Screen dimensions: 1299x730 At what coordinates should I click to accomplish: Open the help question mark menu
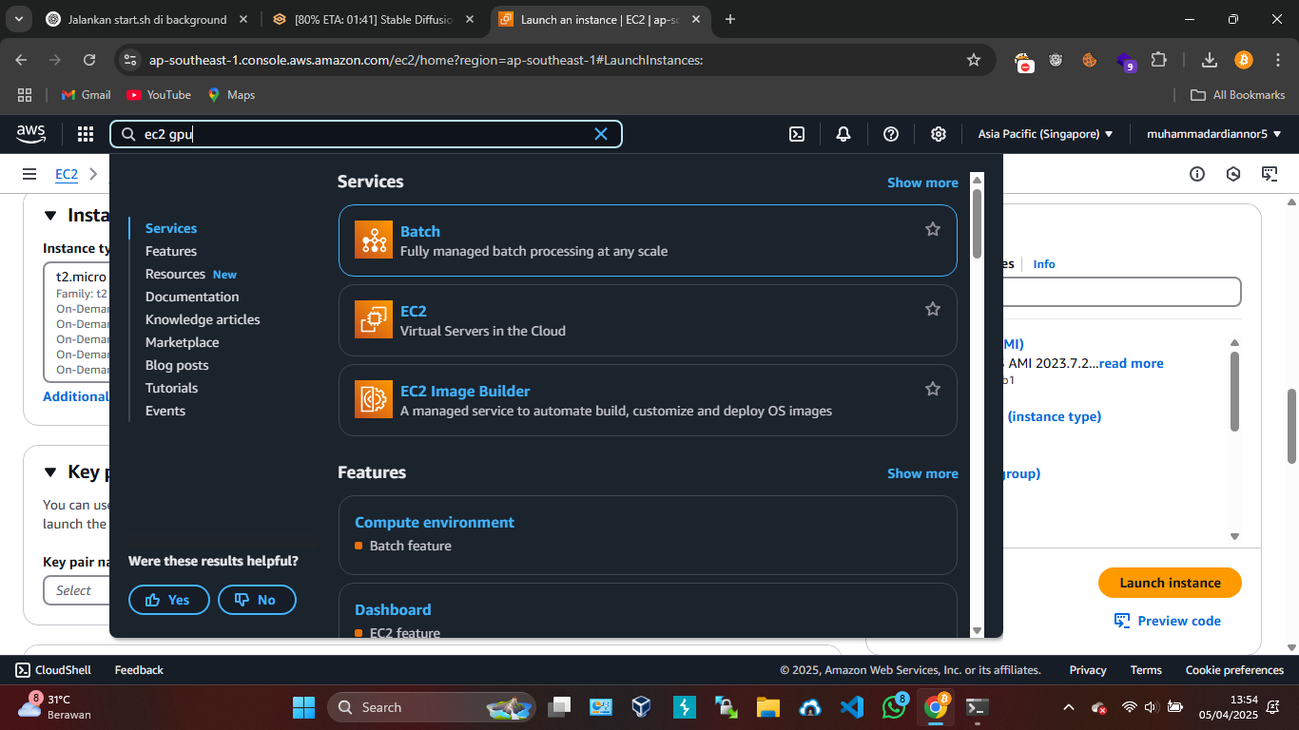[x=891, y=134]
